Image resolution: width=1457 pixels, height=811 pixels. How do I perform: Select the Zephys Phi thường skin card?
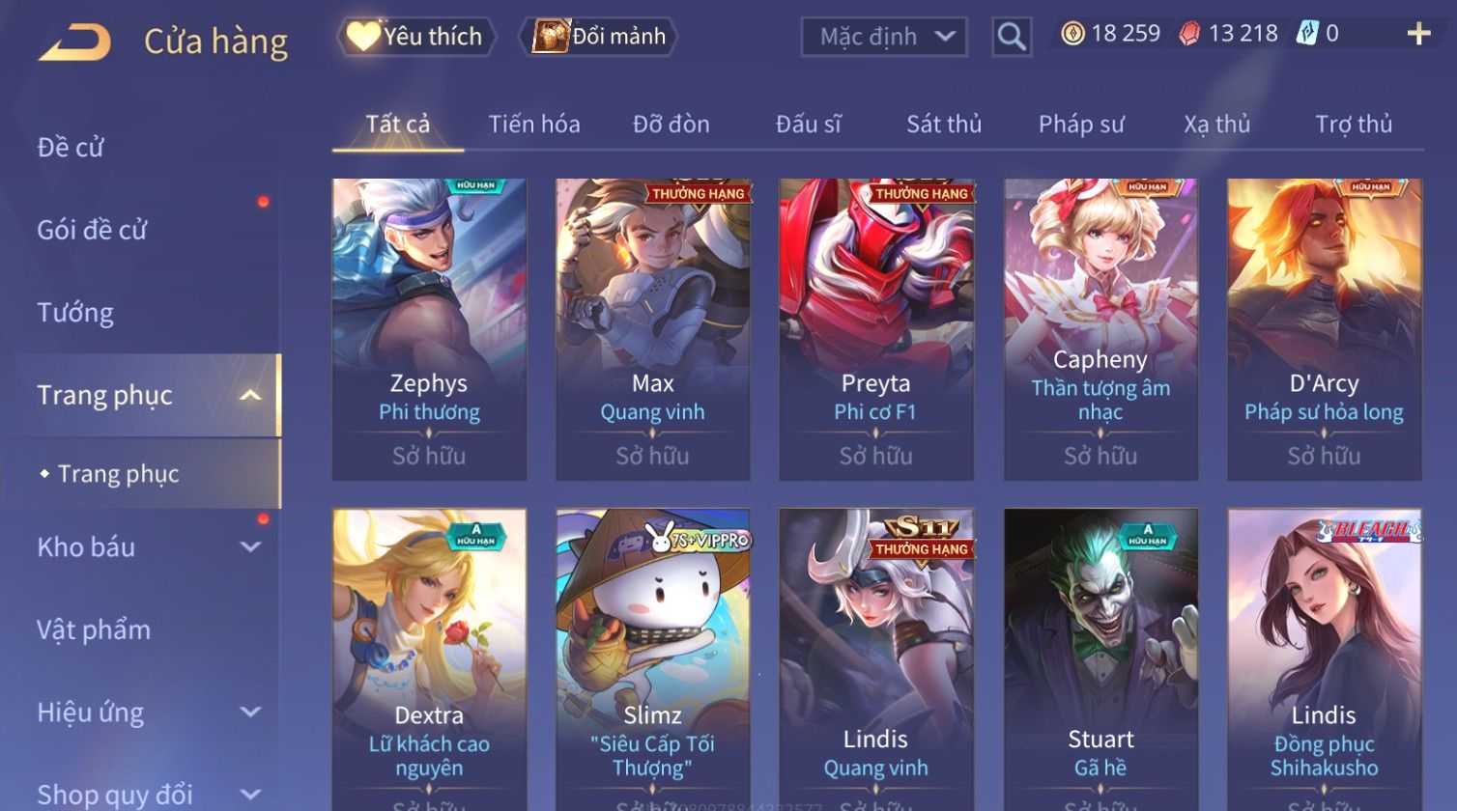(429, 329)
